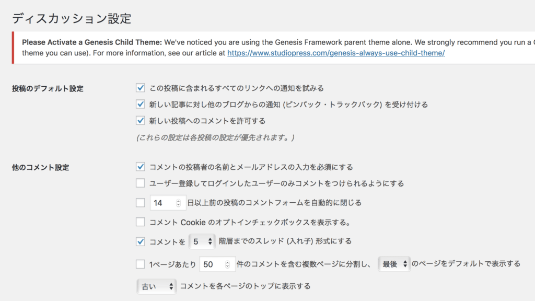Image resolution: width=535 pixels, height=301 pixels.
Task: Click the stepper arrows on the 14 days field
Action: [179, 203]
